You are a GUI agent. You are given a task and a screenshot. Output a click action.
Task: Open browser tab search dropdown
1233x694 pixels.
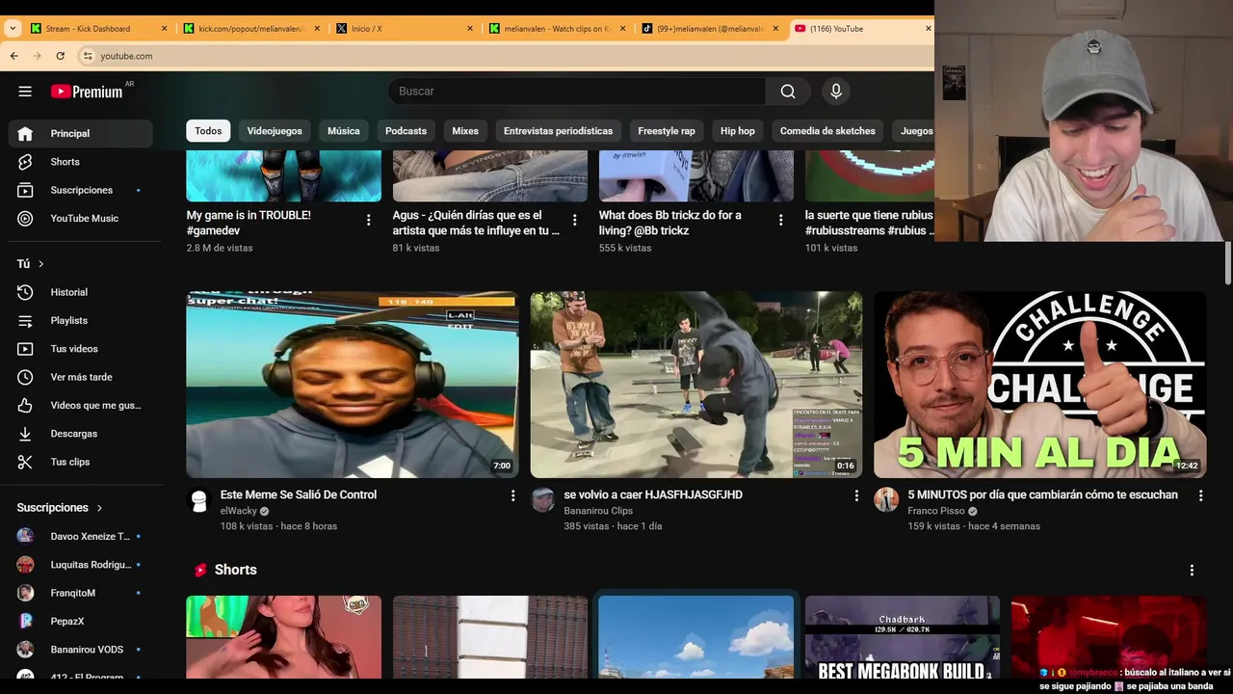click(x=13, y=29)
